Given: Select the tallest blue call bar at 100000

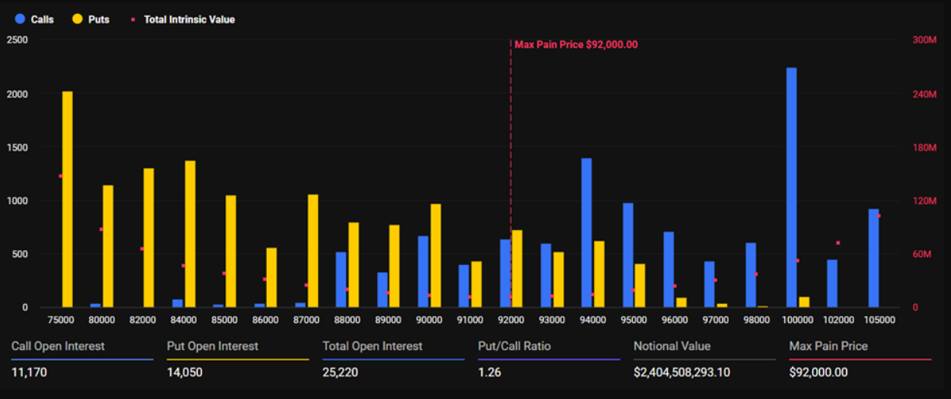Looking at the screenshot, I should click(x=791, y=187).
